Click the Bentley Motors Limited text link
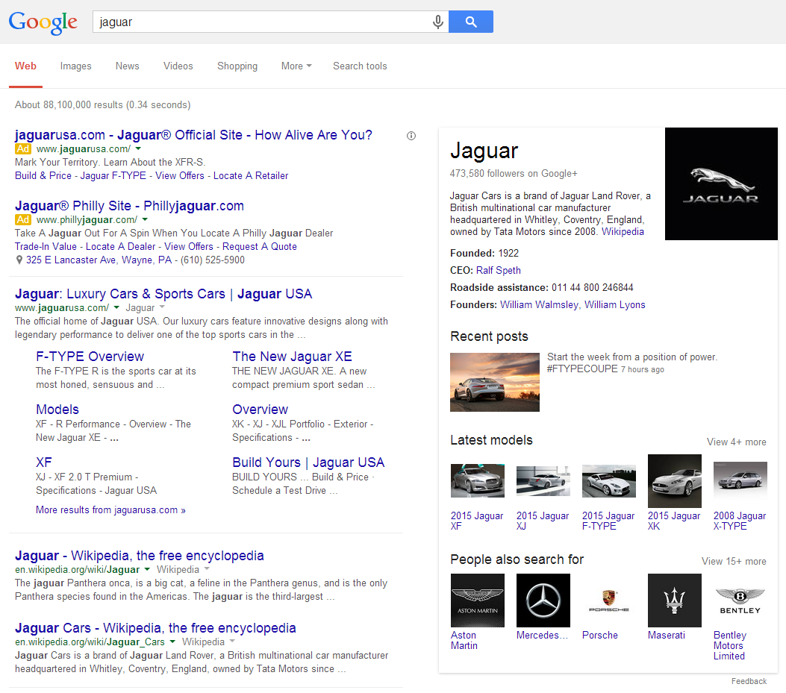Viewport: 786px width, 693px height. point(730,645)
